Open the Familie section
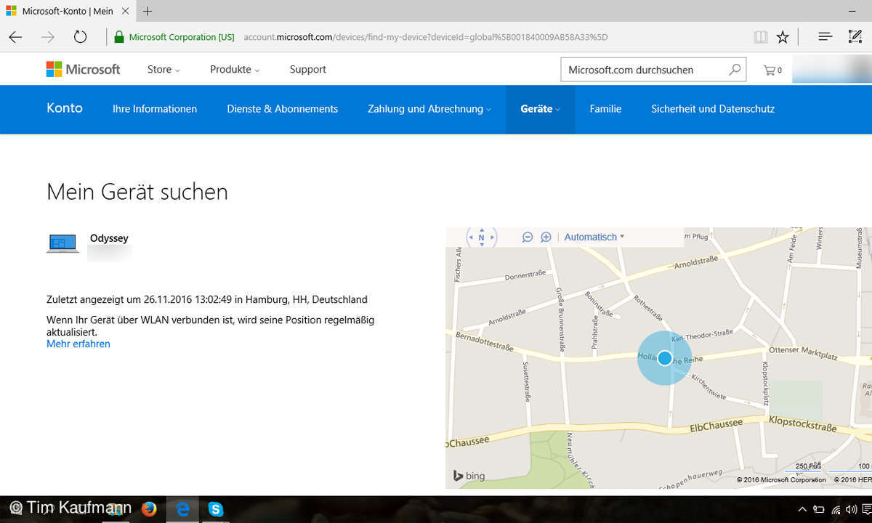The width and height of the screenshot is (872, 523). [605, 109]
